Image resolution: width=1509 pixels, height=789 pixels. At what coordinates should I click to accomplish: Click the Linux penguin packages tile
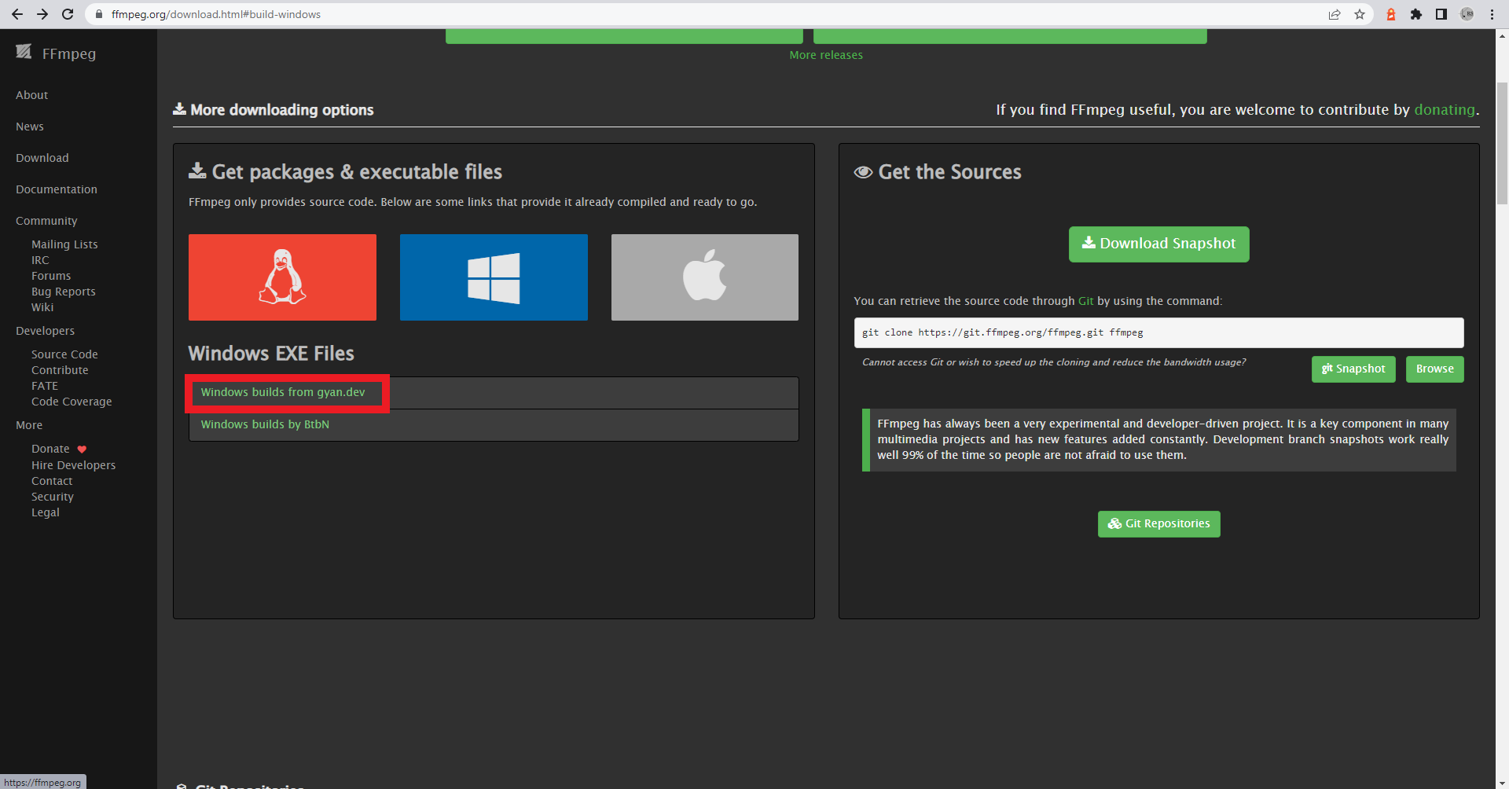(x=282, y=277)
